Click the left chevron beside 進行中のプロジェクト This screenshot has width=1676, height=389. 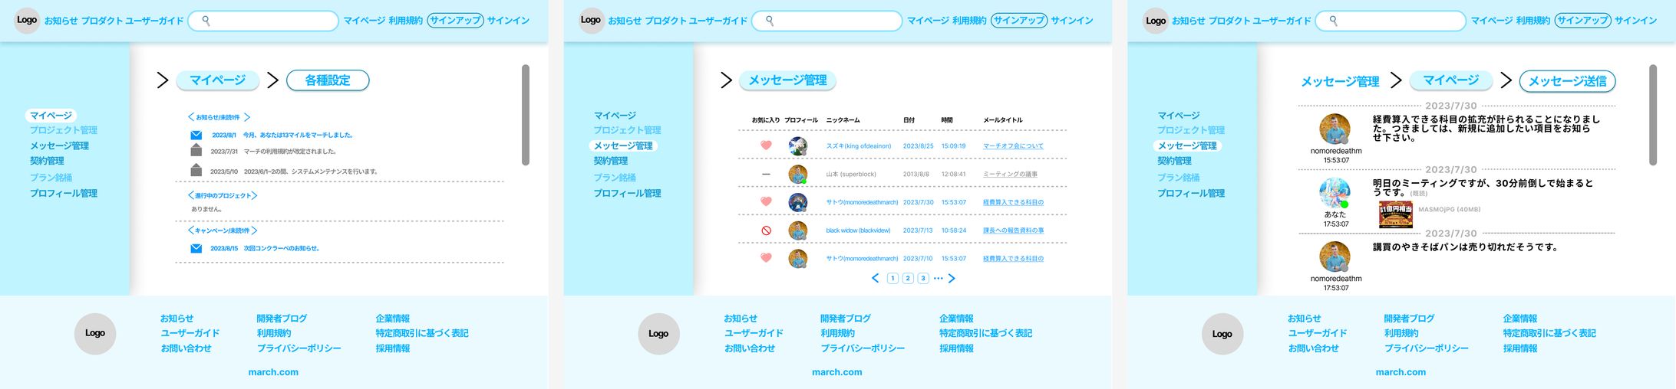click(191, 195)
